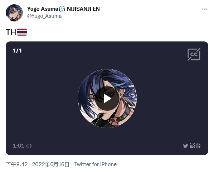This screenshot has width=214, height=174.
Task: Open the tweet timestamp 下午9:42 link
Action: (x=17, y=164)
